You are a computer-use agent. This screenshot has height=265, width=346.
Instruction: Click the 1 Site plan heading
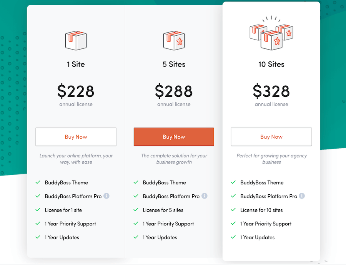click(76, 64)
